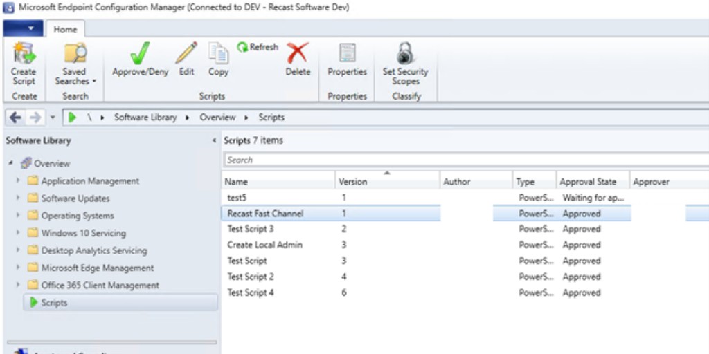Screen dimensions: 709x354
Task: Select the Test Script 4 row
Action: coord(465,292)
